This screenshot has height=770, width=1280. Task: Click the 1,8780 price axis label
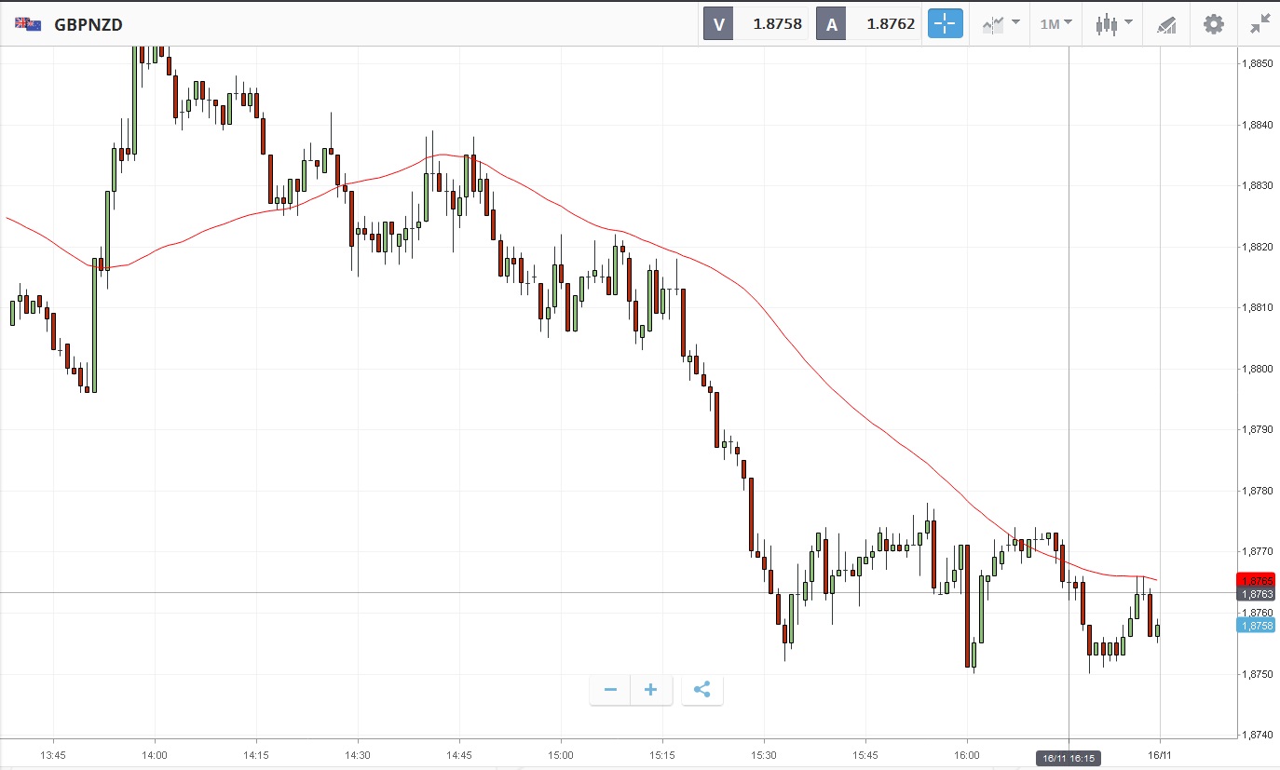[x=1257, y=491]
